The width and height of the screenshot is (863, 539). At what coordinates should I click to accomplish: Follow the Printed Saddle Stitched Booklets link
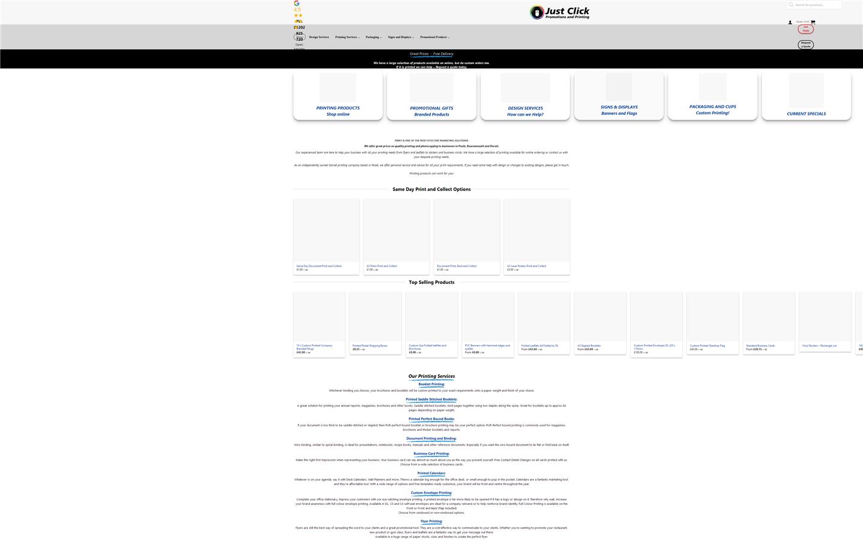[x=431, y=399]
